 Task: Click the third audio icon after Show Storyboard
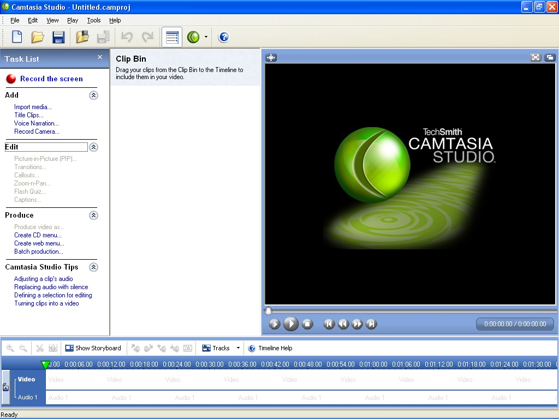(162, 348)
